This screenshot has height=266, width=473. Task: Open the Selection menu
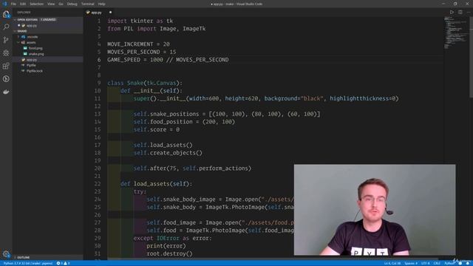click(36, 4)
